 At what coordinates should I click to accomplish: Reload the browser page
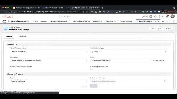pyautogui.click(x=11, y=12)
